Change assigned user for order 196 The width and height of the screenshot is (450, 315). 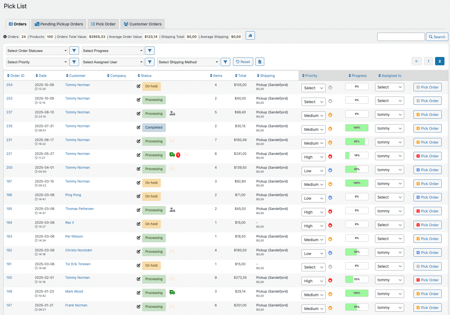tap(389, 197)
